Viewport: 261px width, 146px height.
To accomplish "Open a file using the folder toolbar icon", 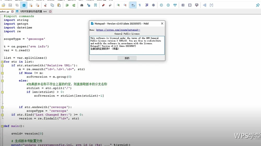I will tap(3, 5).
